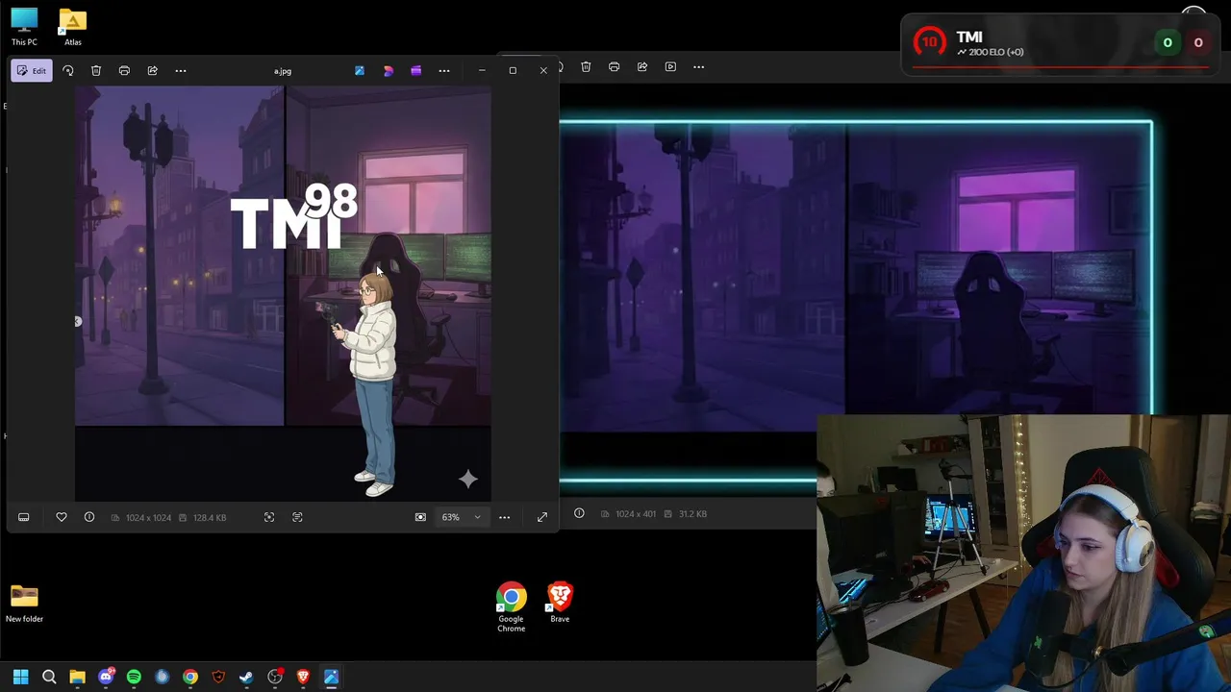Enter fullscreen with the expand arrows icon
1231x692 pixels.
pos(542,517)
